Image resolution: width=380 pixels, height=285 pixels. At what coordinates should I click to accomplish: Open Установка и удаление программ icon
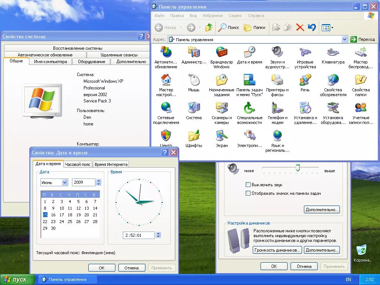pyautogui.click(x=305, y=113)
